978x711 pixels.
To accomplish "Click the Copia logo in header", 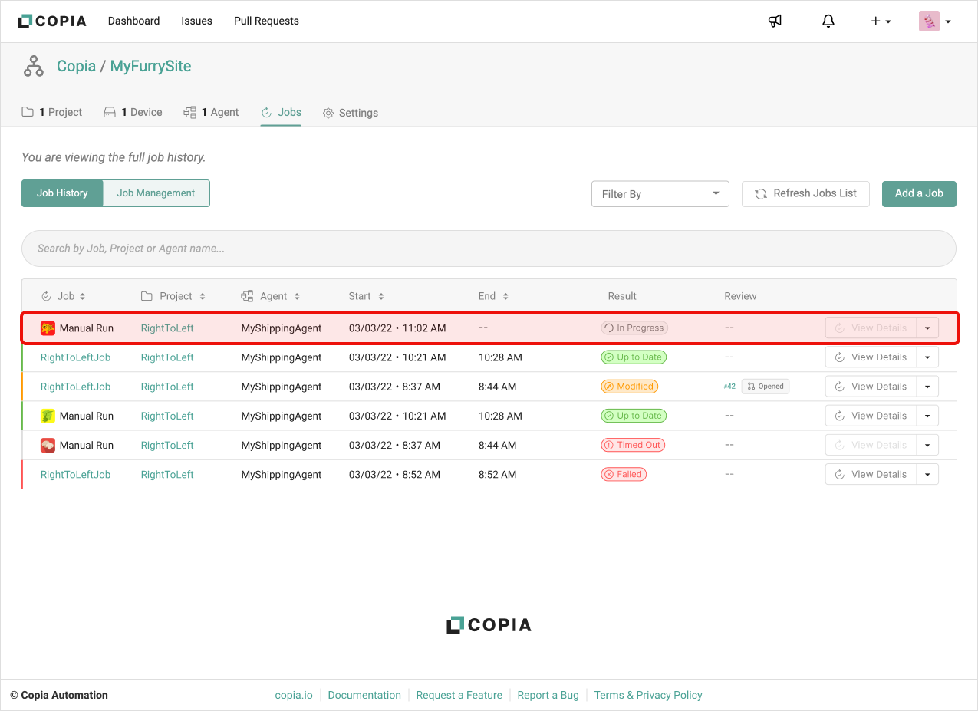I will [x=52, y=21].
